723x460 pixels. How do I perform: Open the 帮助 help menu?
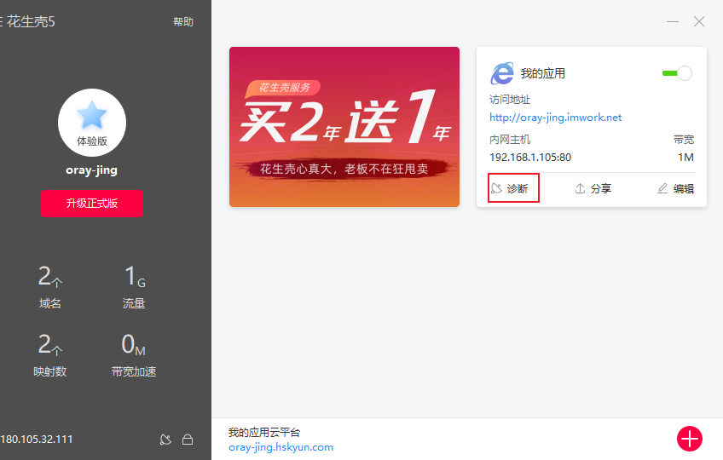pos(183,21)
